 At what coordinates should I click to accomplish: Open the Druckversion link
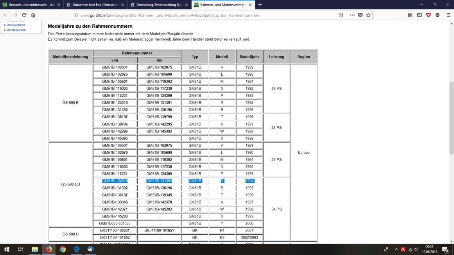pos(16,25)
